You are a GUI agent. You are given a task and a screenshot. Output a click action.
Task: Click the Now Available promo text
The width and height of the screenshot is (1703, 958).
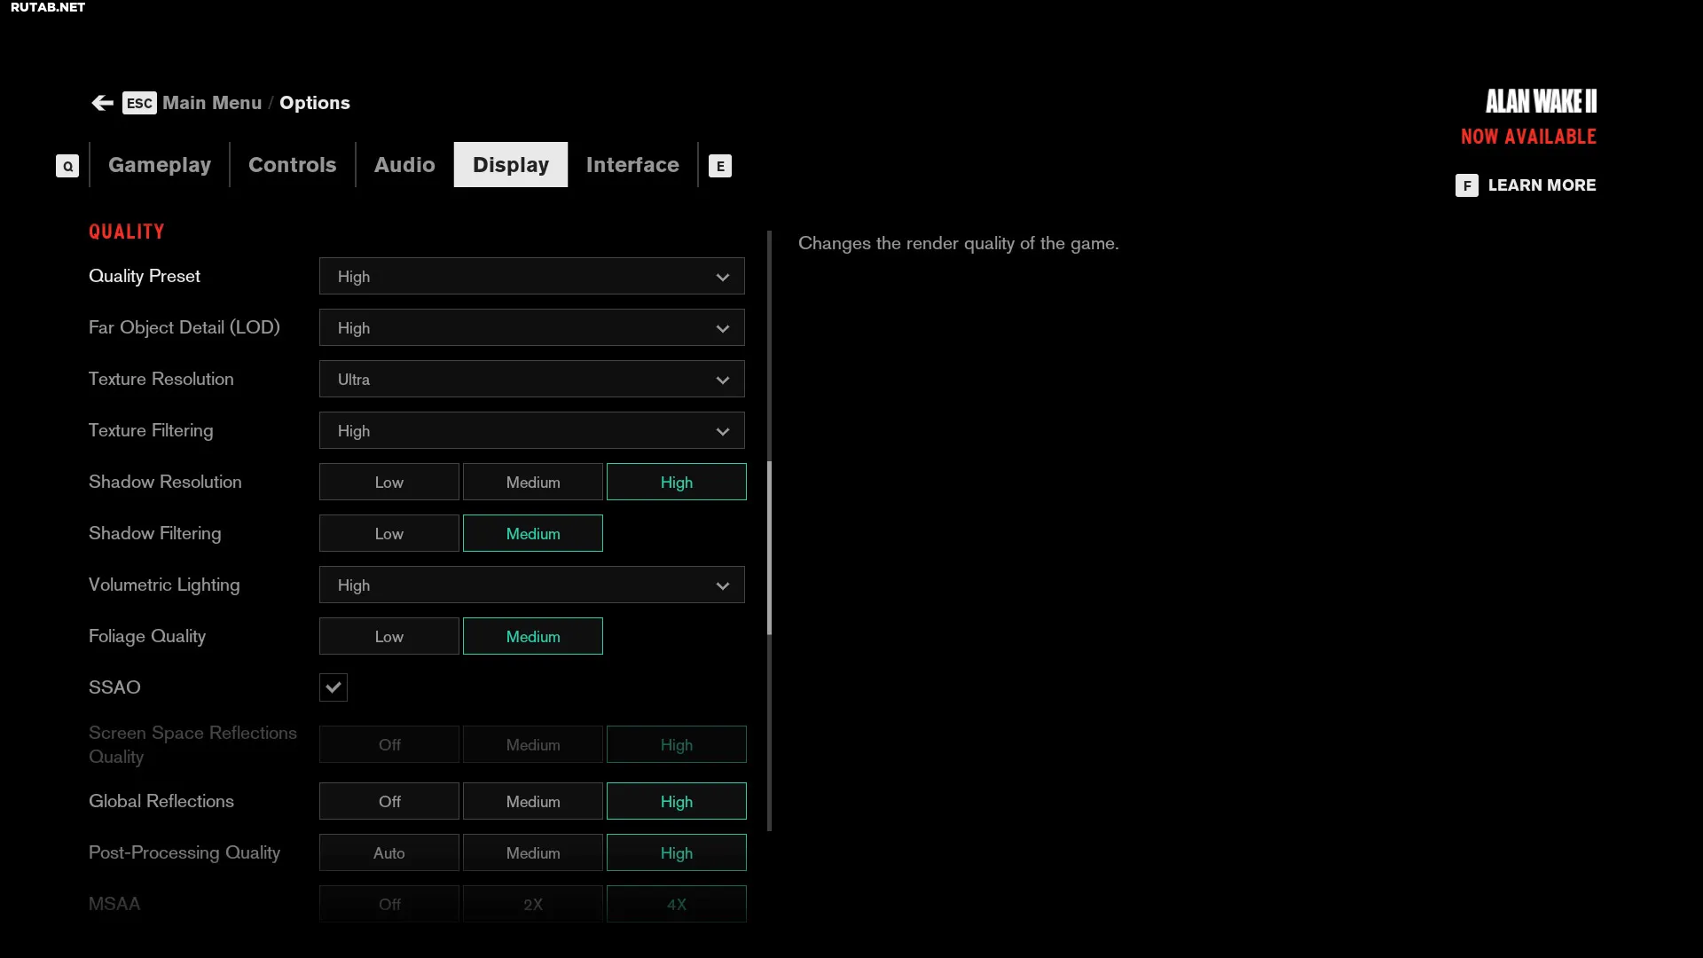pos(1528,137)
